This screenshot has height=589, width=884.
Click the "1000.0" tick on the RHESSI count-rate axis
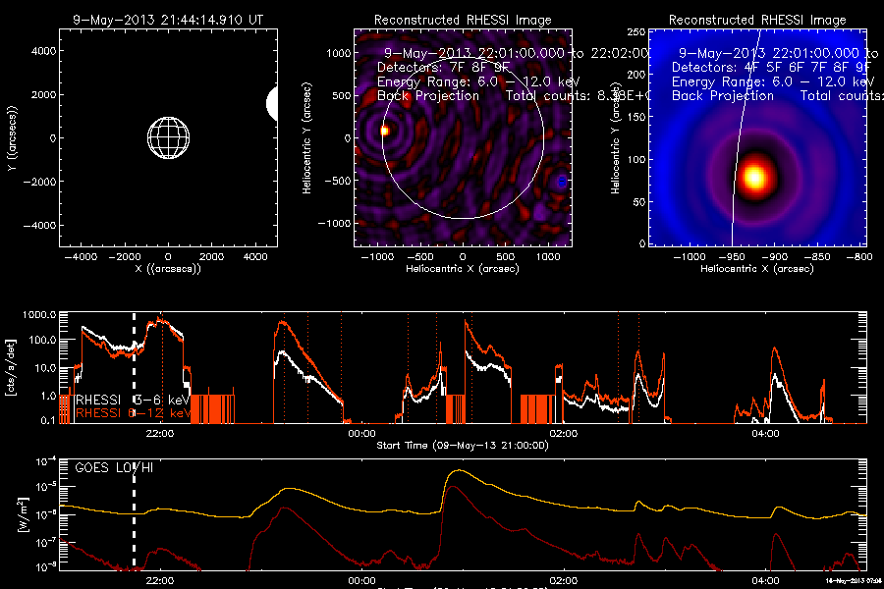point(39,314)
